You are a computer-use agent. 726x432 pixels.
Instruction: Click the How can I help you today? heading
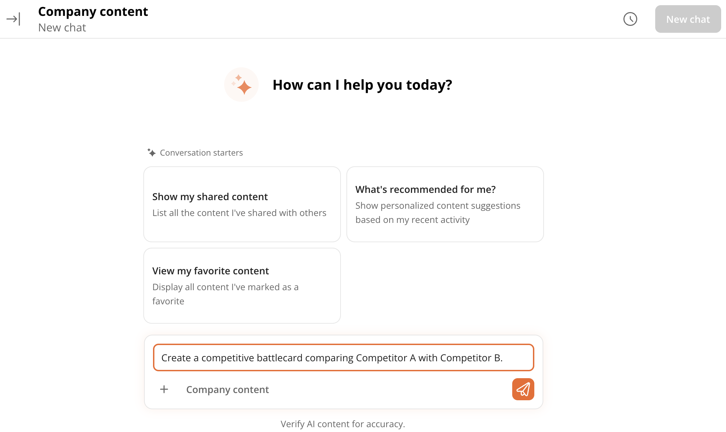[362, 85]
